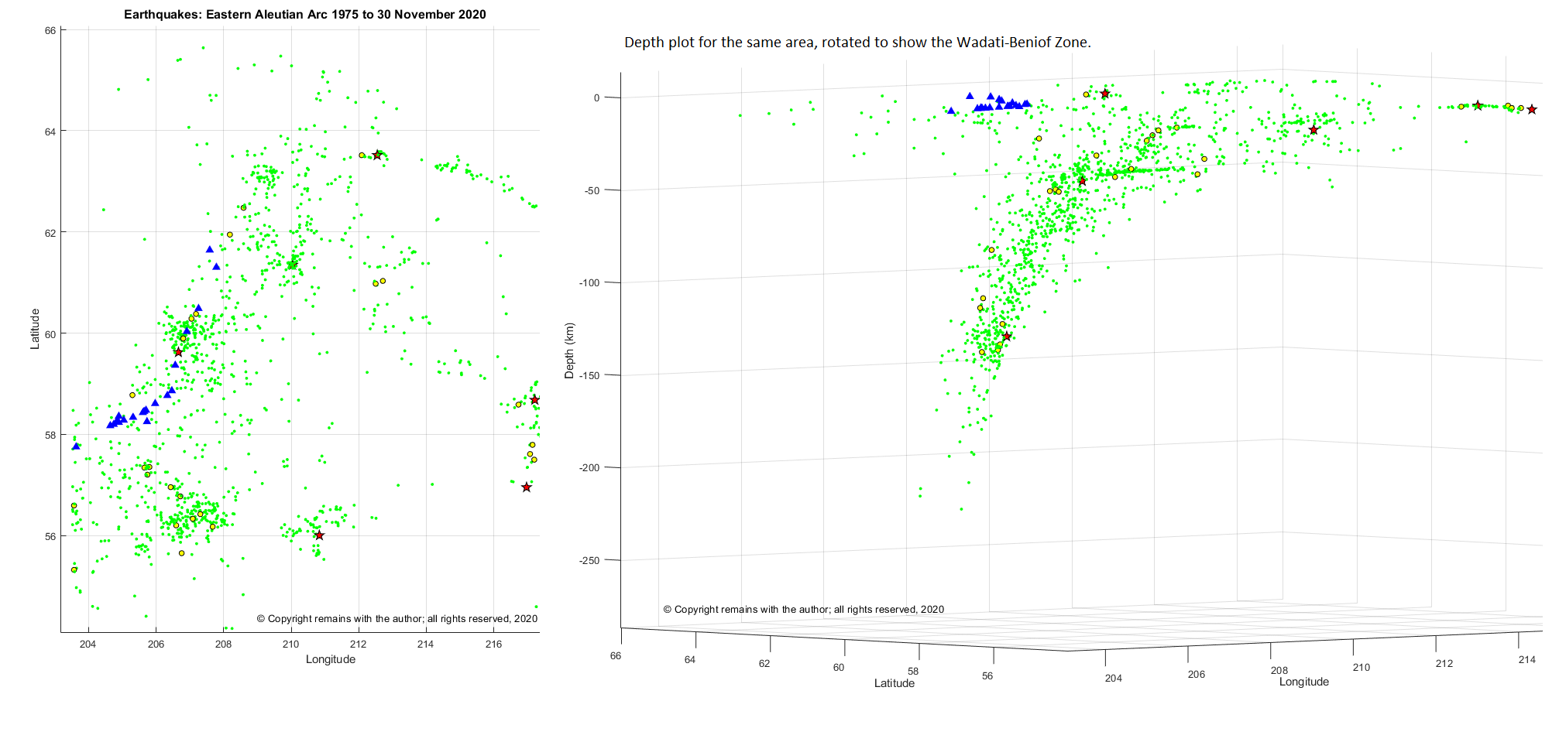Image resolution: width=1559 pixels, height=742 pixels.
Task: Click longitude tick "208" on the depth plot
Action: [x=1279, y=671]
